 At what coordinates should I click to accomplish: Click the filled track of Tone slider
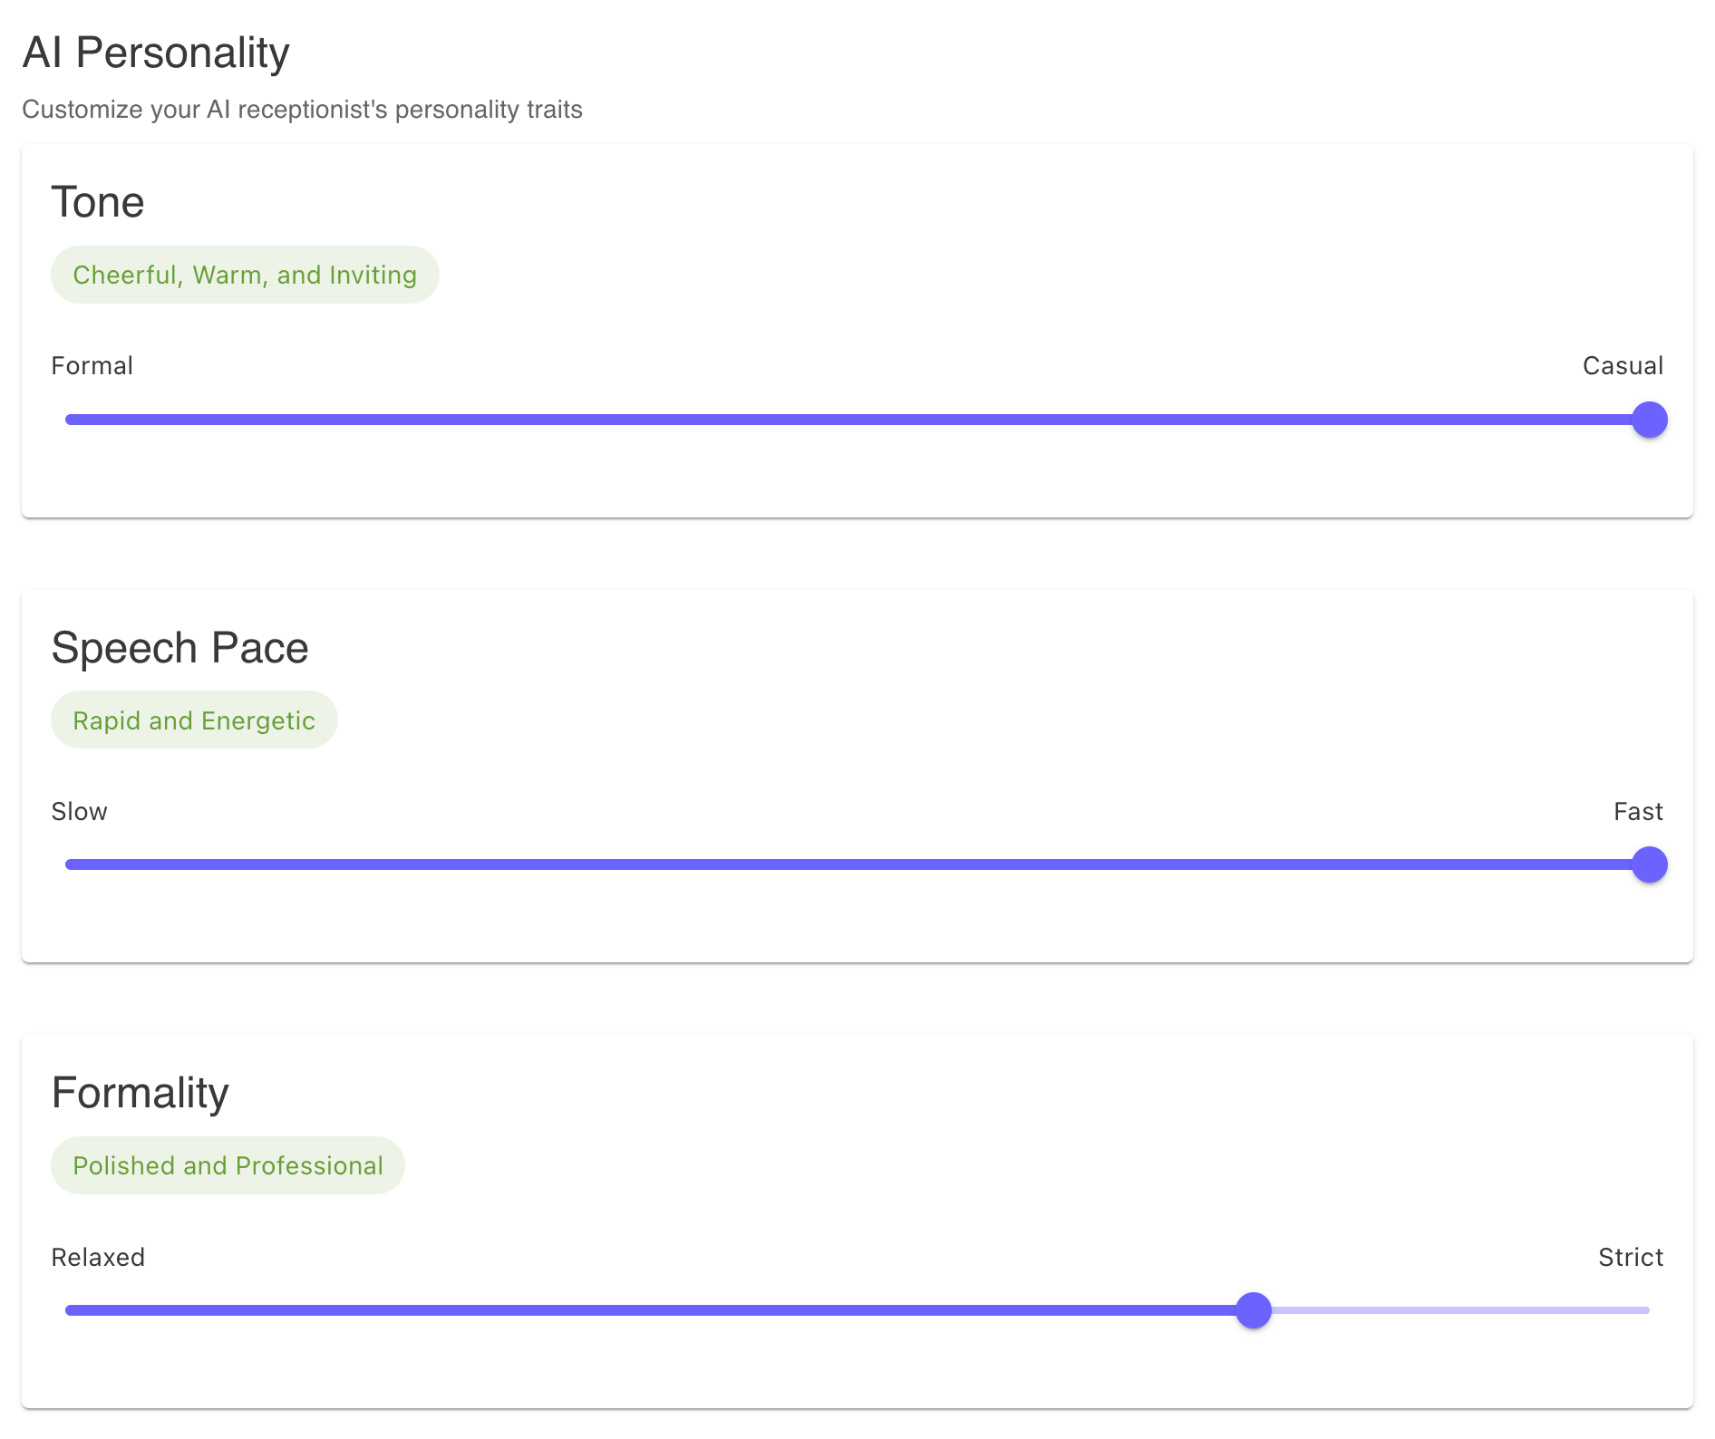click(x=816, y=420)
